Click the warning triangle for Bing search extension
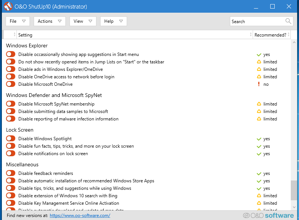The height and width of the screenshot is (220, 299). click(259, 196)
